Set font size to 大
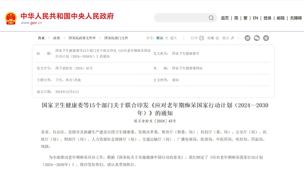 pyautogui.click(x=167, y=38)
